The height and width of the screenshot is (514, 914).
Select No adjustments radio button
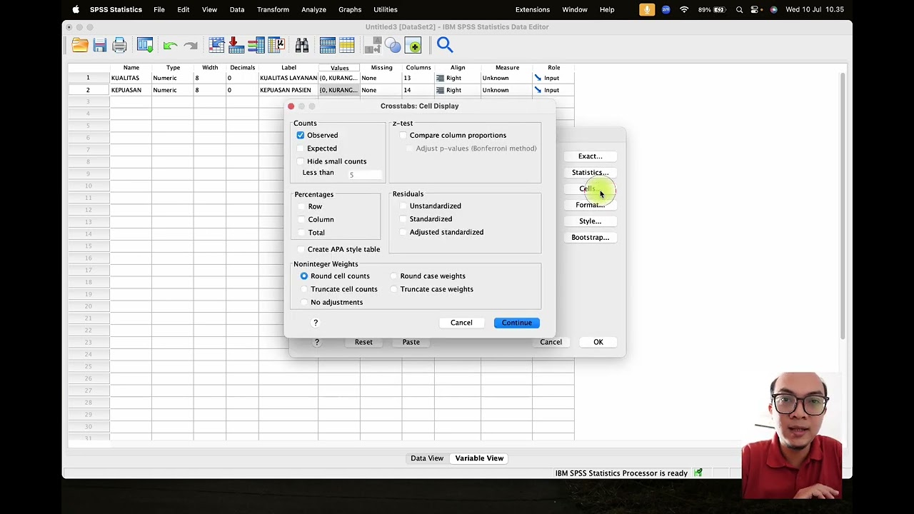tap(304, 302)
